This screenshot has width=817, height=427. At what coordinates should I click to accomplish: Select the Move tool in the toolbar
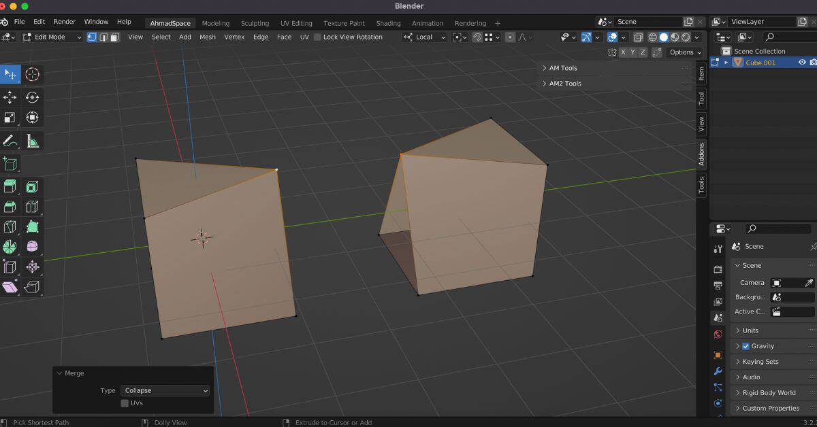(x=10, y=97)
